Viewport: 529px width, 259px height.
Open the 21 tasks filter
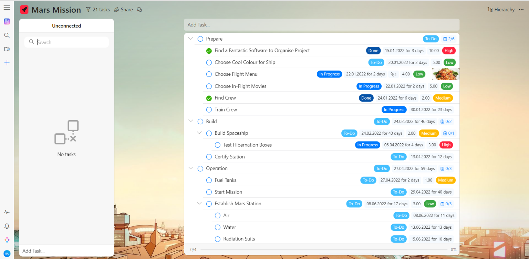(98, 10)
